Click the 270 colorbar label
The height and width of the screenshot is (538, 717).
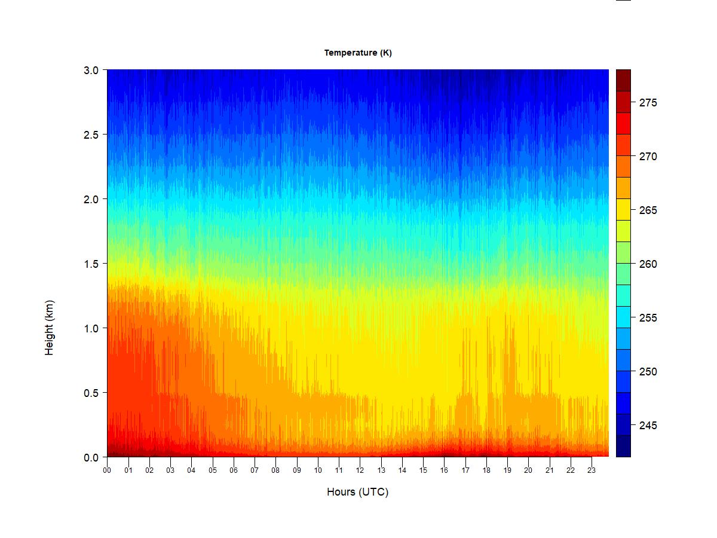(x=648, y=157)
